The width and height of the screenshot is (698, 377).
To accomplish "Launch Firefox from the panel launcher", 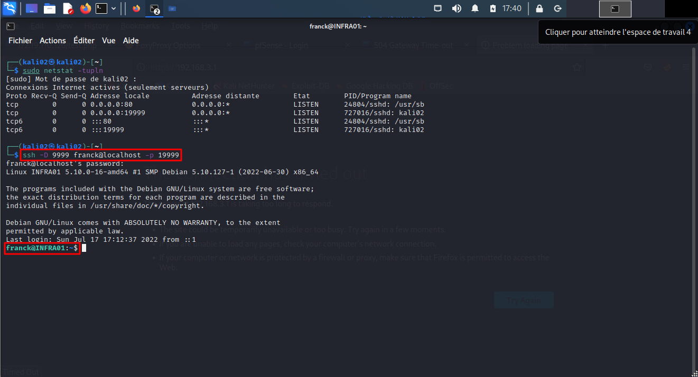I will (86, 8).
